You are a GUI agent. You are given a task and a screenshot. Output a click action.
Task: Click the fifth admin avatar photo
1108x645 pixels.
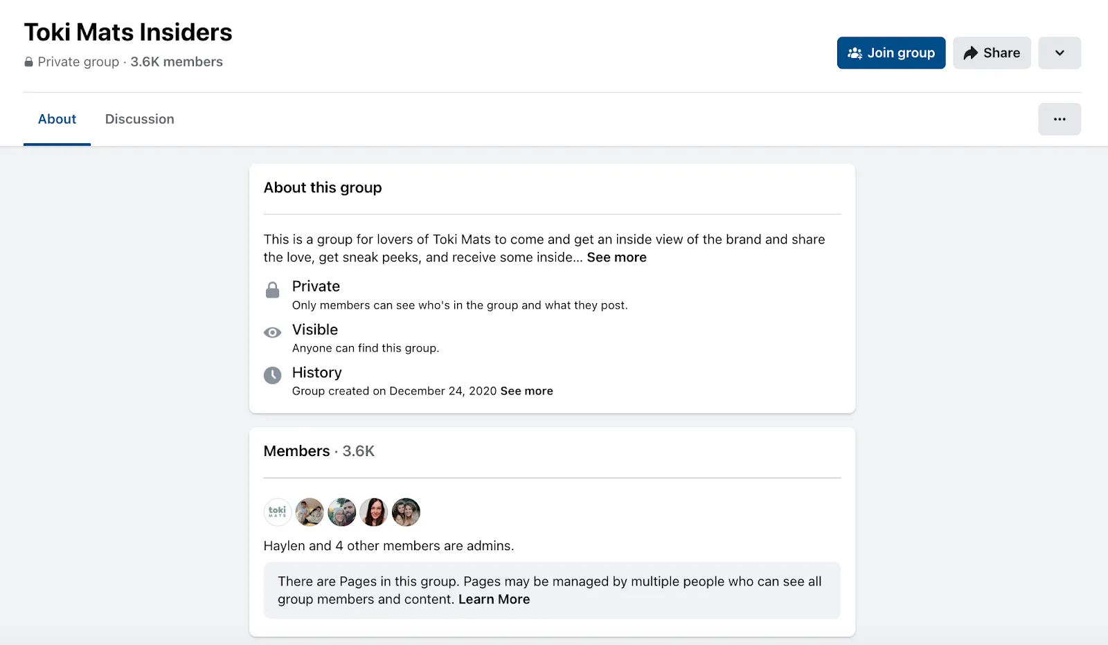tap(406, 512)
